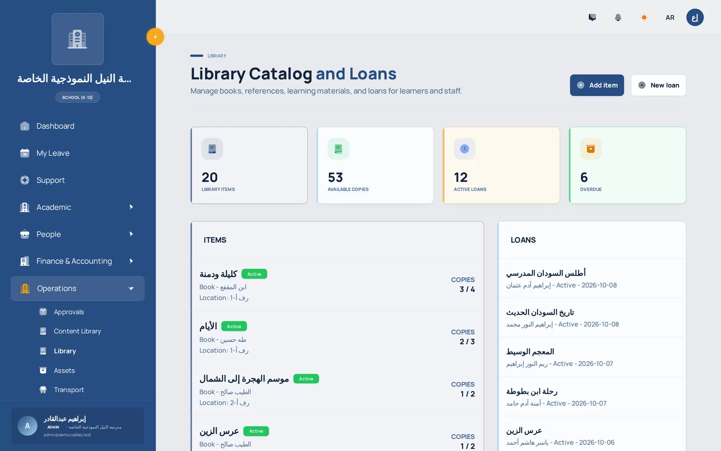Open the Support section
This screenshot has height=451, width=721.
pyautogui.click(x=78, y=180)
